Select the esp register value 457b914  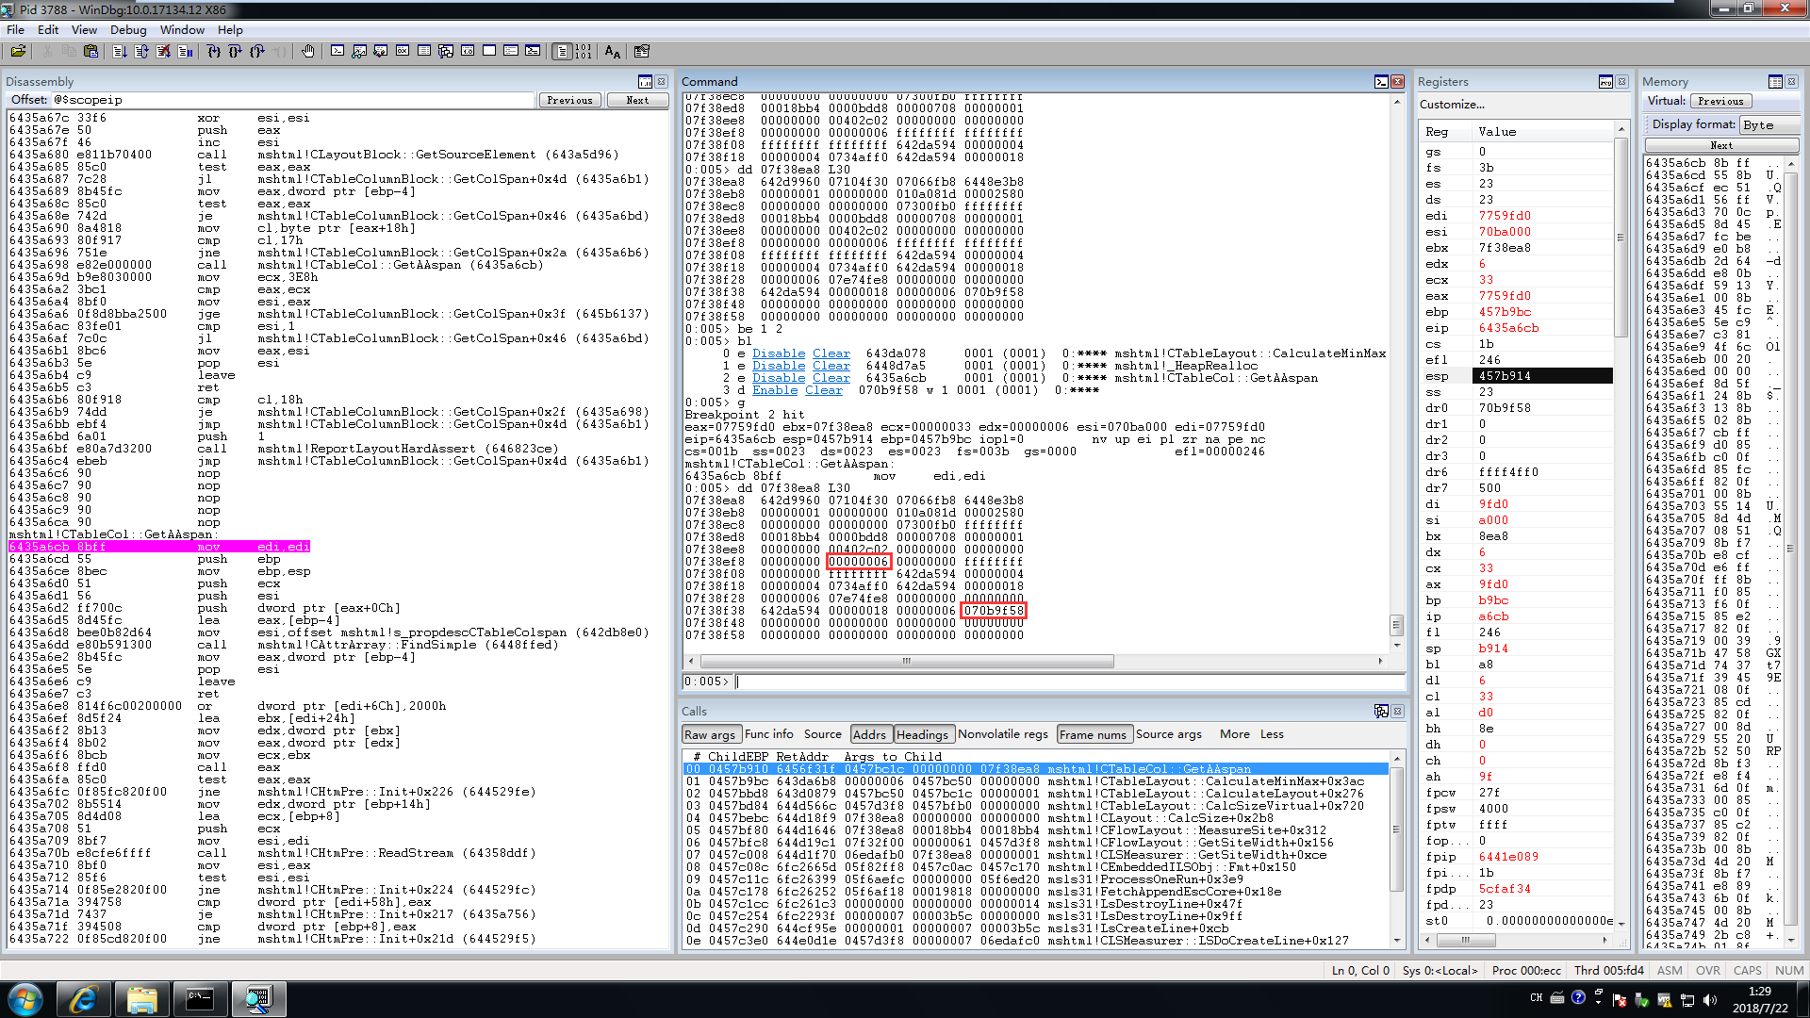(x=1542, y=376)
